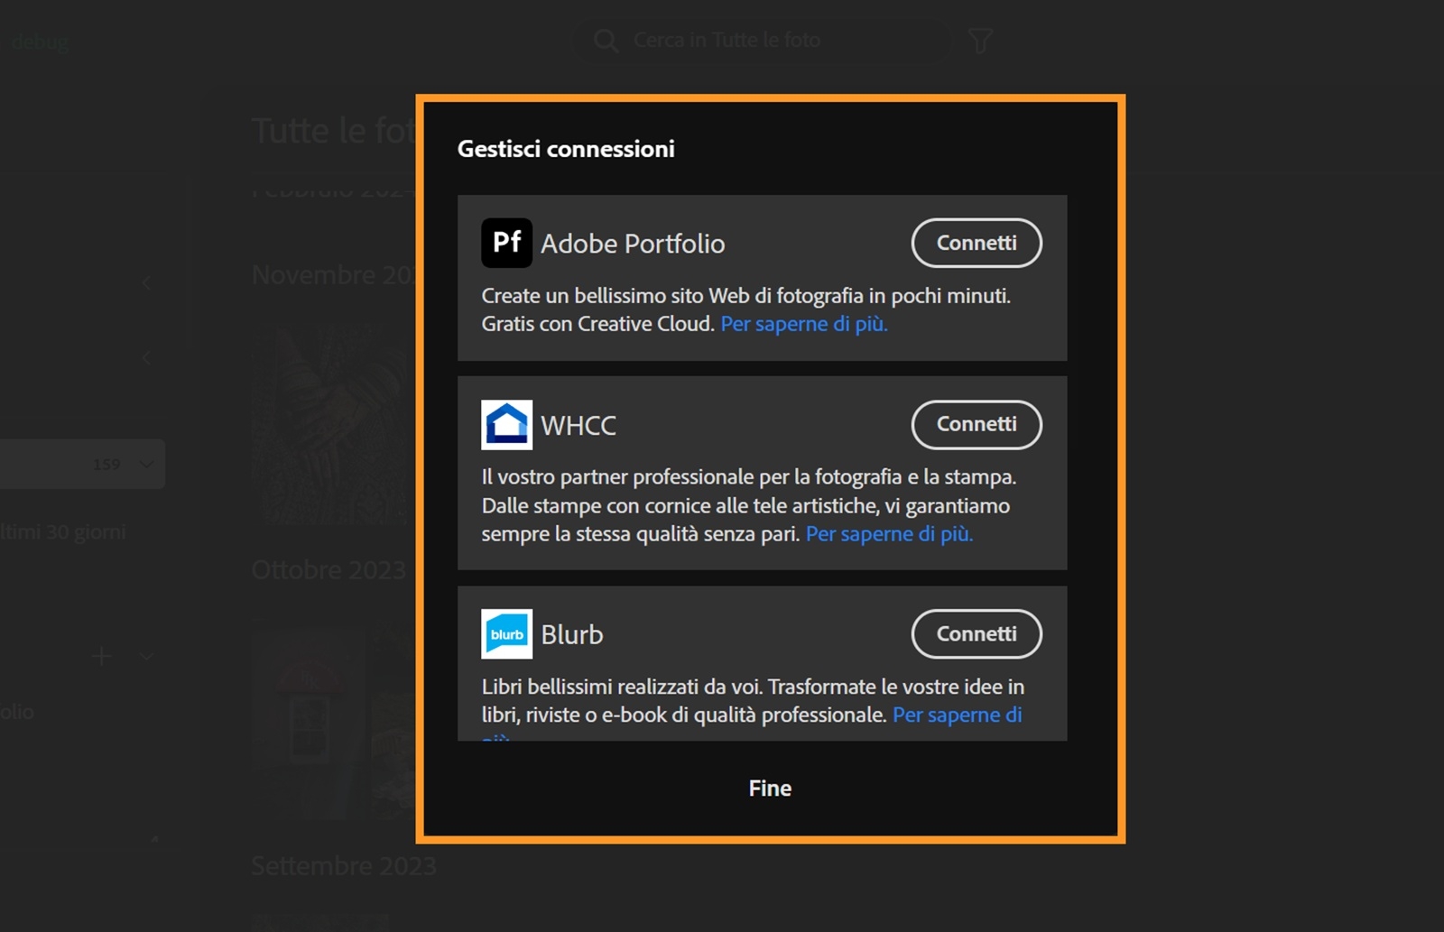
Task: Click Per saperne di più under Blurb
Action: 958,715
